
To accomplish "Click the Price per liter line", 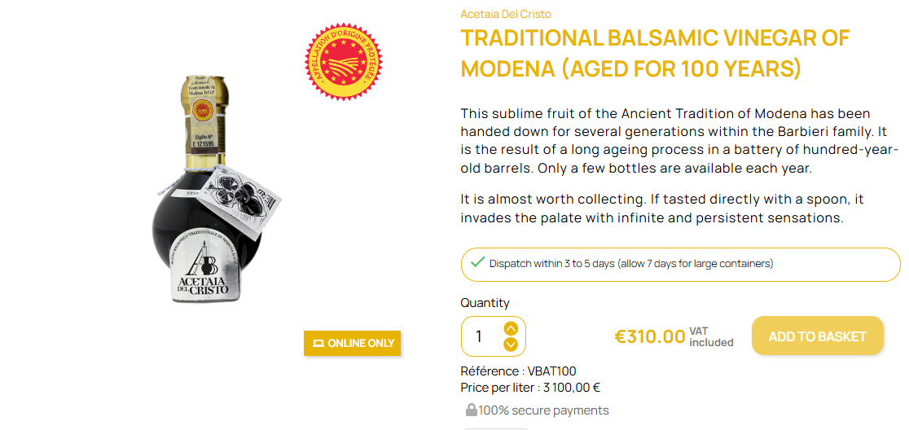I will pyautogui.click(x=530, y=388).
